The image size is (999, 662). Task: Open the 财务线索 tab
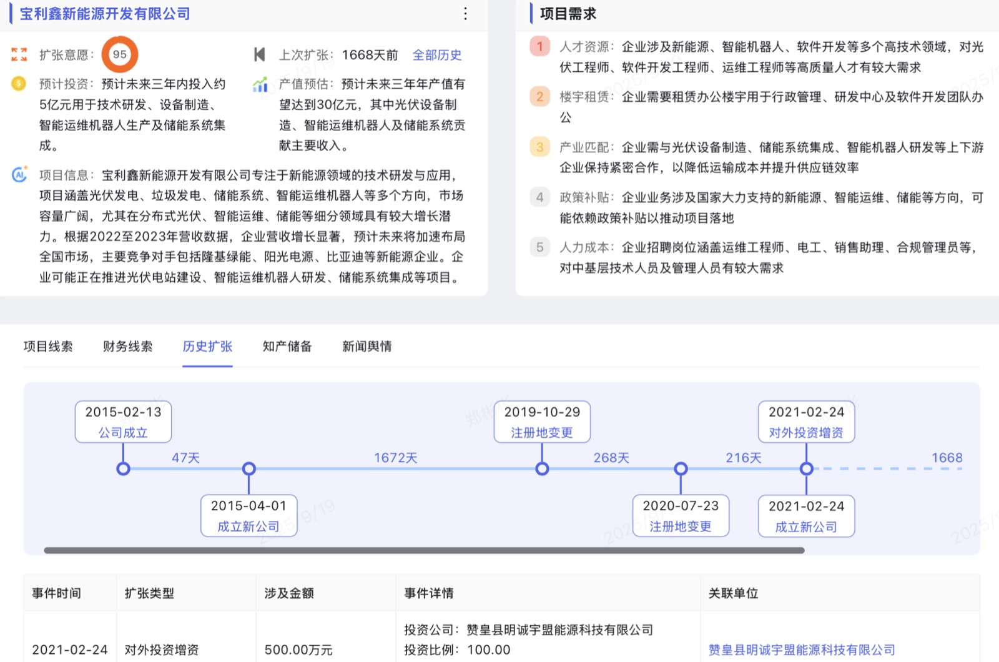coord(128,347)
